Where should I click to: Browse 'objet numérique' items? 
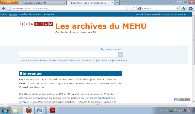coord(118,61)
